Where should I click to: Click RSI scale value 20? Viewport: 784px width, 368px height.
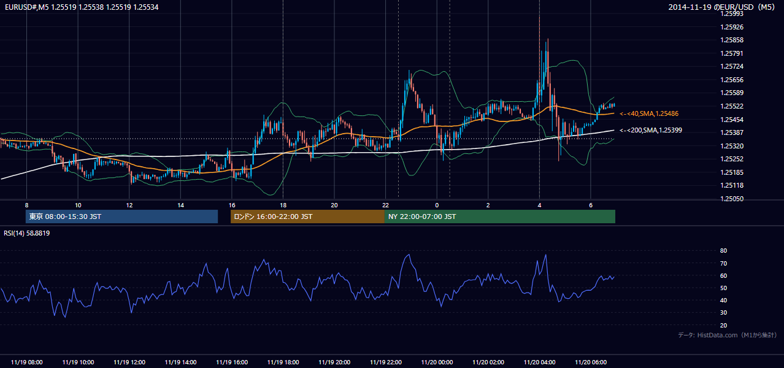723,325
